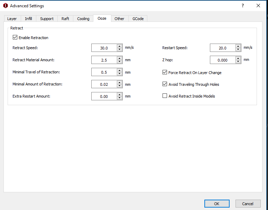Decrease Minimal Amount of Retraction value
The height and width of the screenshot is (210, 268).
point(120,86)
